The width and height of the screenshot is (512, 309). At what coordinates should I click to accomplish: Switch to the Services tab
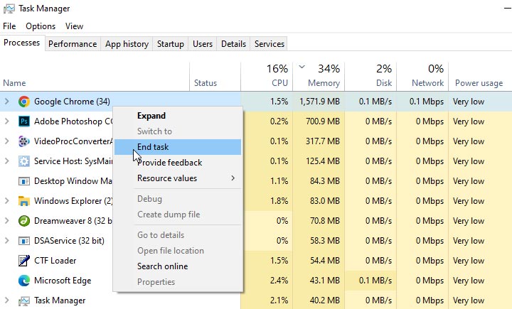[x=270, y=44]
